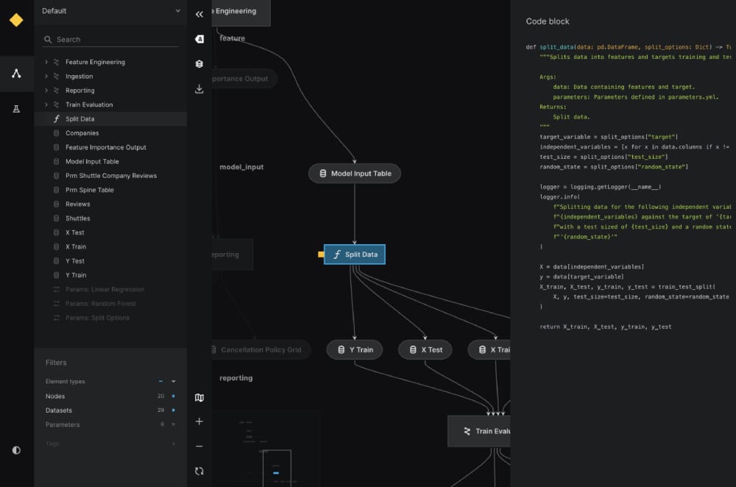Viewport: 736px width, 487px height.
Task: Click the zoom out minus icon
Action: (x=199, y=447)
